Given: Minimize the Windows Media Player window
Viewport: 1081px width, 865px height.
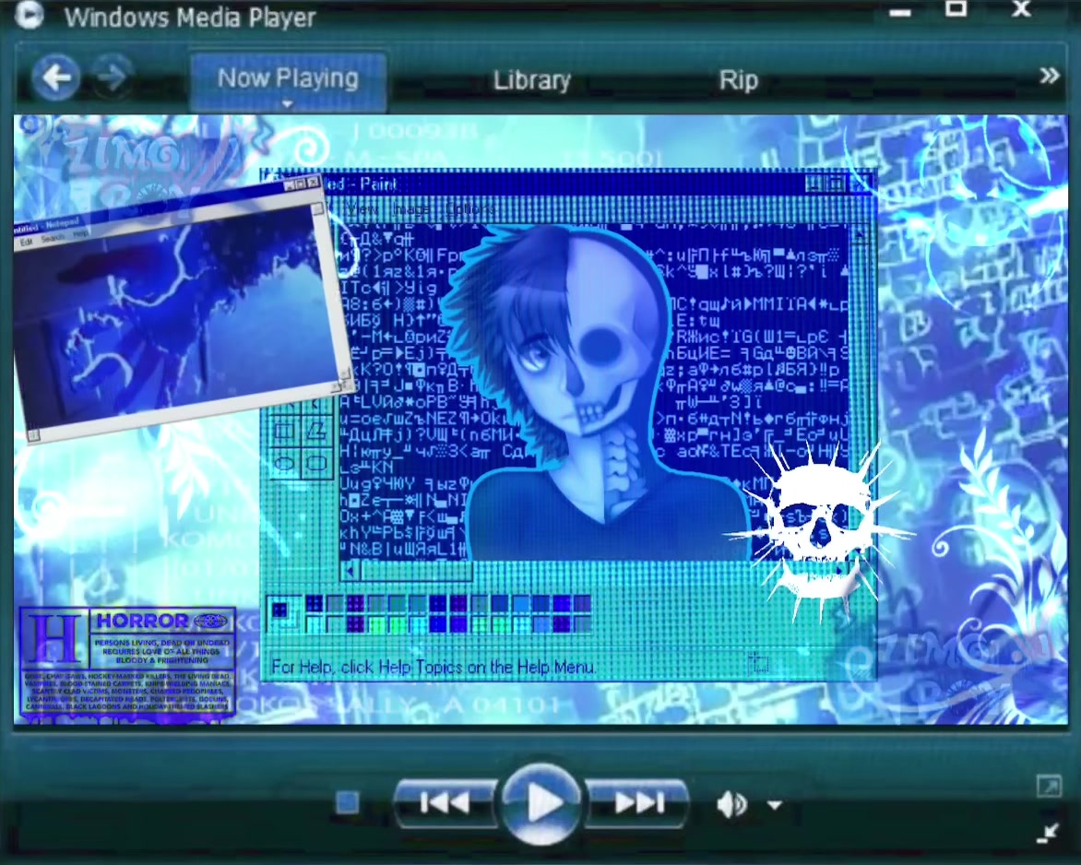Looking at the screenshot, I should pos(899,12).
